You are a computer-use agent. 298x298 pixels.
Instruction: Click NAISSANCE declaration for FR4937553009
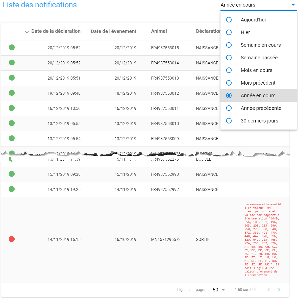(207, 139)
